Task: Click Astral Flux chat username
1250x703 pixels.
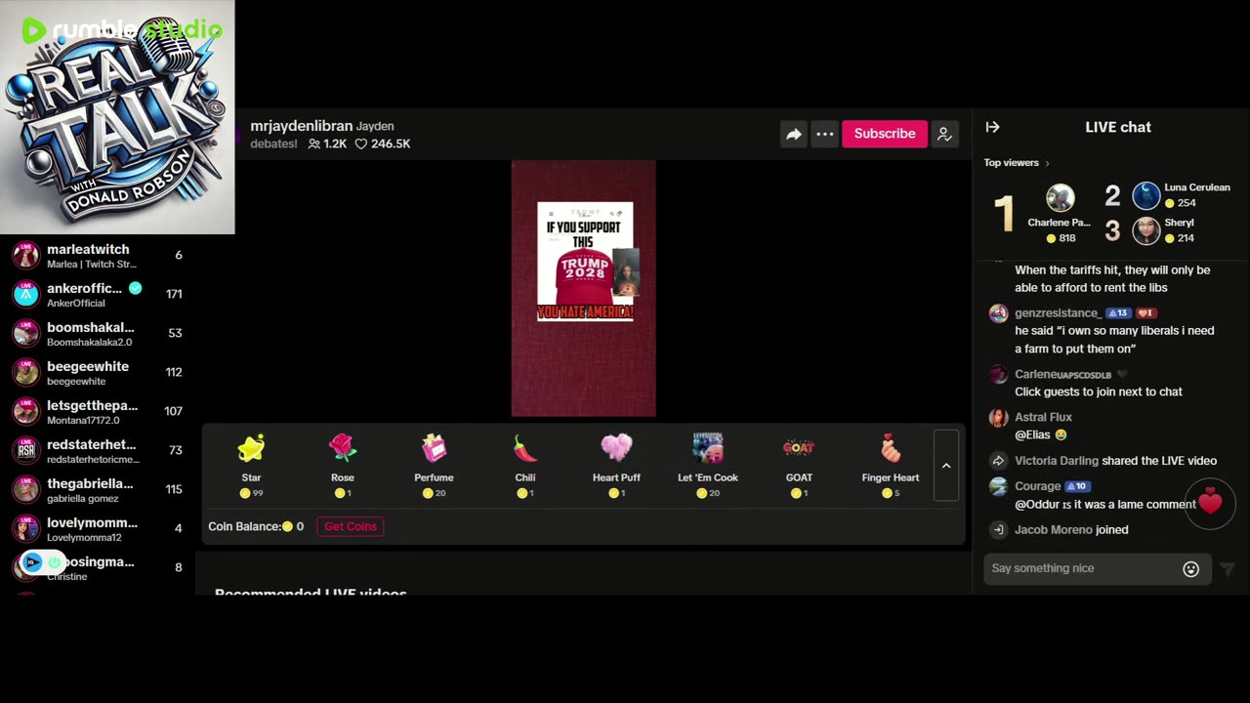Action: (x=1043, y=417)
